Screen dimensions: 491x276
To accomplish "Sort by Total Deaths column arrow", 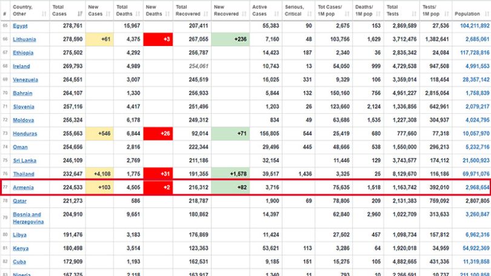I will [x=138, y=14].
